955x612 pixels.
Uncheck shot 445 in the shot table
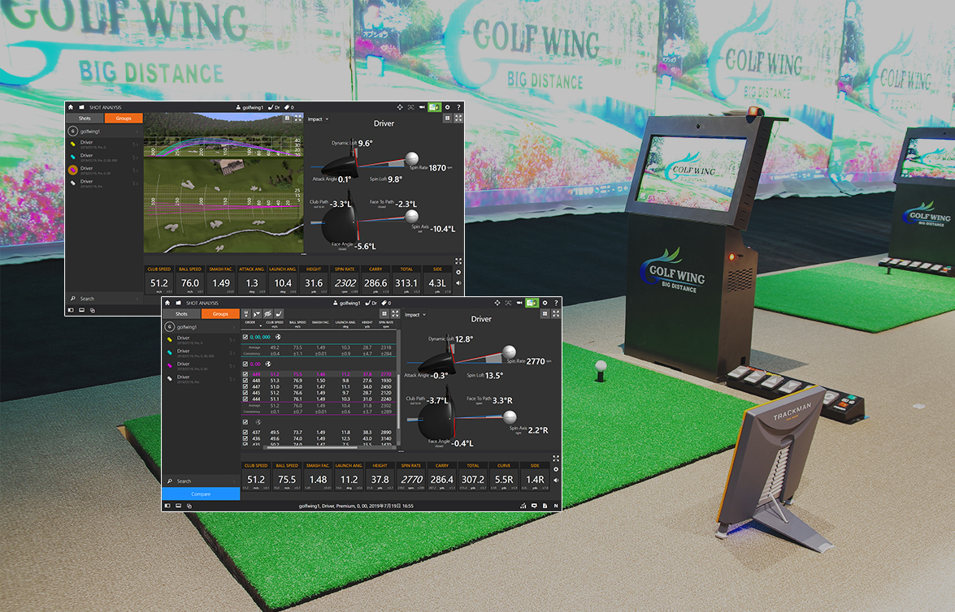tap(245, 393)
